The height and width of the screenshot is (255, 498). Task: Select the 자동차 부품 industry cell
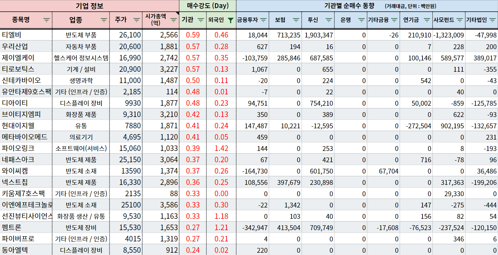point(81,46)
